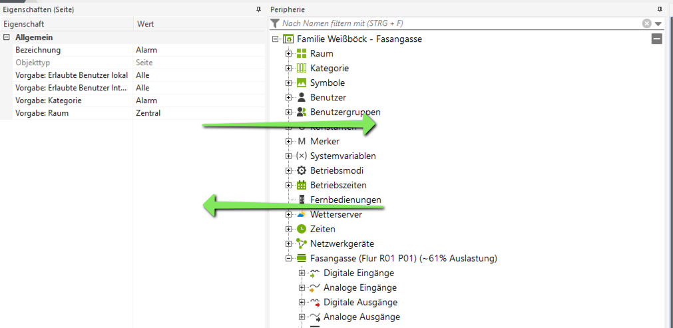Viewport: 673px width, 328px height.
Task: Click the Netzwerkgeräte network icon
Action: (x=302, y=244)
